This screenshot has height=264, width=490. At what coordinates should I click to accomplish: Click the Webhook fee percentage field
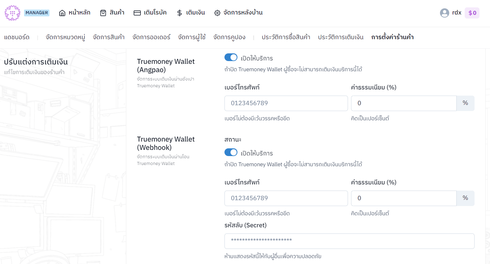[403, 198]
